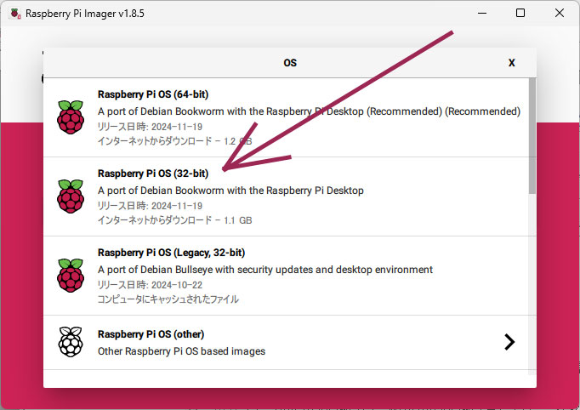
Task: Maximize the Raspberry Pi Imager window
Action: (x=520, y=14)
